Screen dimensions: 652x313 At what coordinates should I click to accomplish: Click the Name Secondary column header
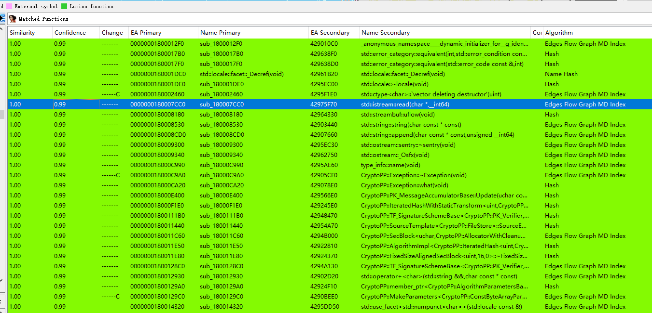(385, 33)
